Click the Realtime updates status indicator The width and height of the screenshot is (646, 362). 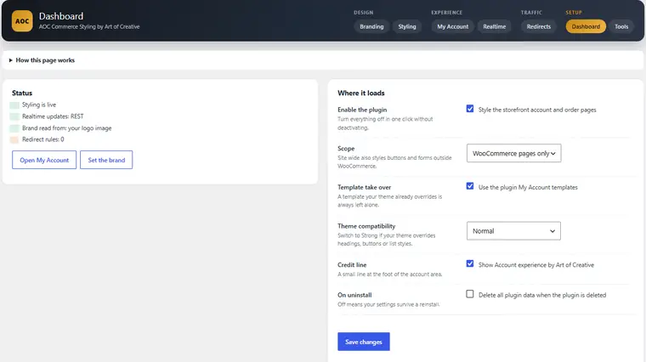(14, 116)
